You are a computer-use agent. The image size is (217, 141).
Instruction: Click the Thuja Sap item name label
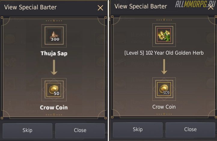click(x=54, y=54)
